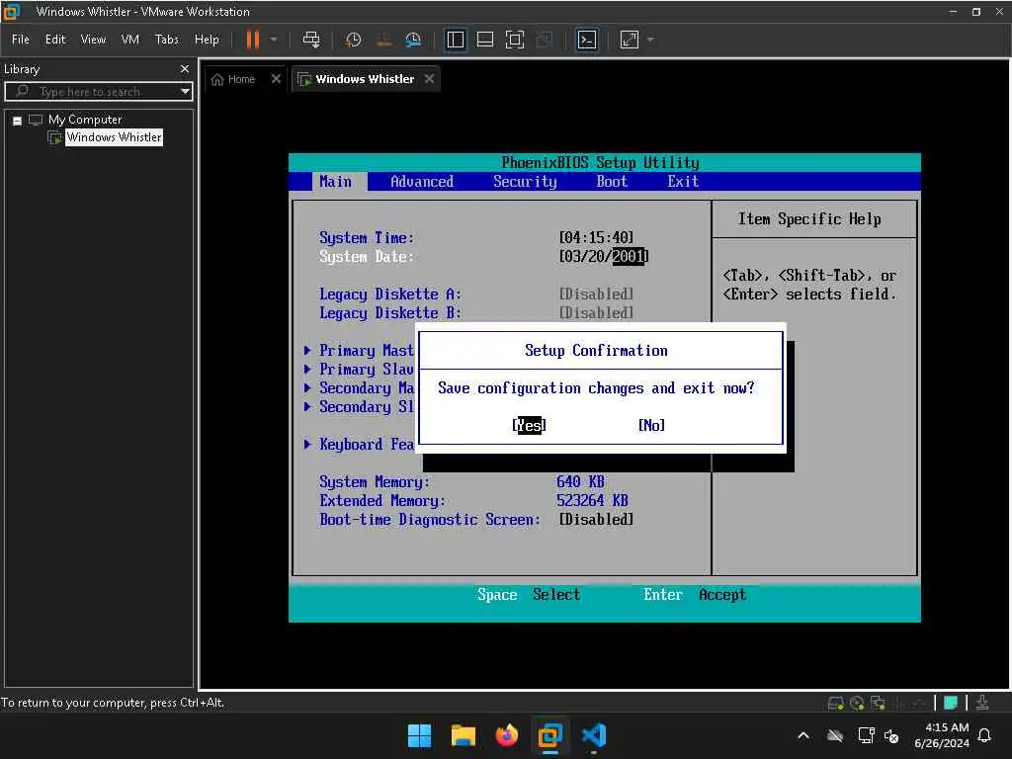Image resolution: width=1012 pixels, height=759 pixels.
Task: Click the network adapter status icon
Action: (x=878, y=703)
